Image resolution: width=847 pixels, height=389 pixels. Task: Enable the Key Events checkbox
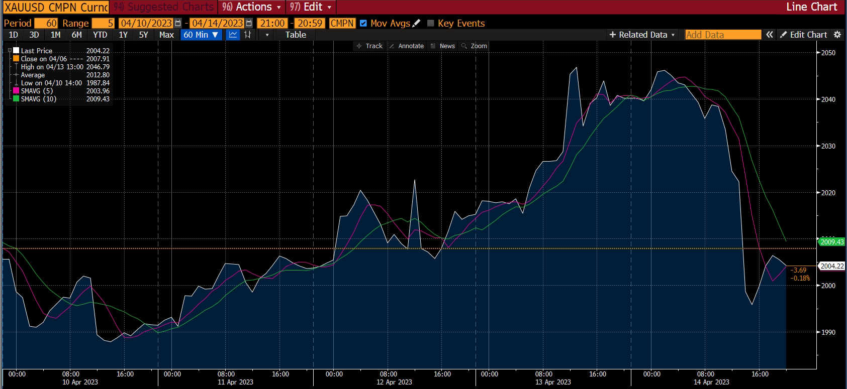pos(430,23)
